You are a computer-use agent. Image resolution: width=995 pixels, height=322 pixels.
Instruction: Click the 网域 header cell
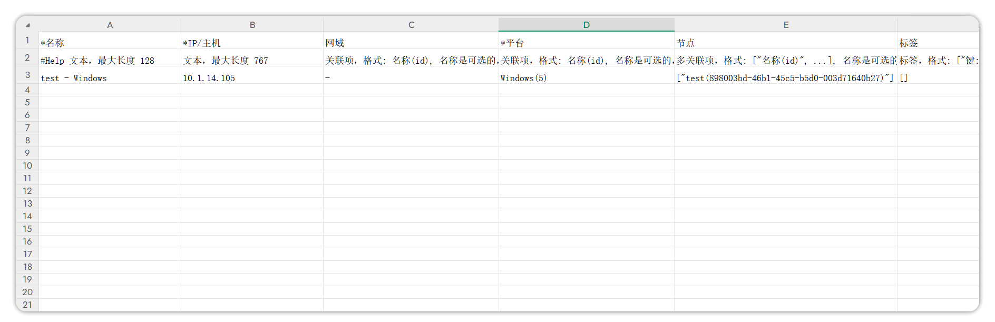(x=411, y=43)
